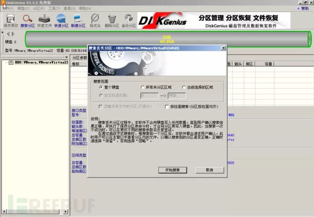This screenshot has width=314, height=217.
Task: Open the 查看(V) menu
Action: (x=70, y=8)
